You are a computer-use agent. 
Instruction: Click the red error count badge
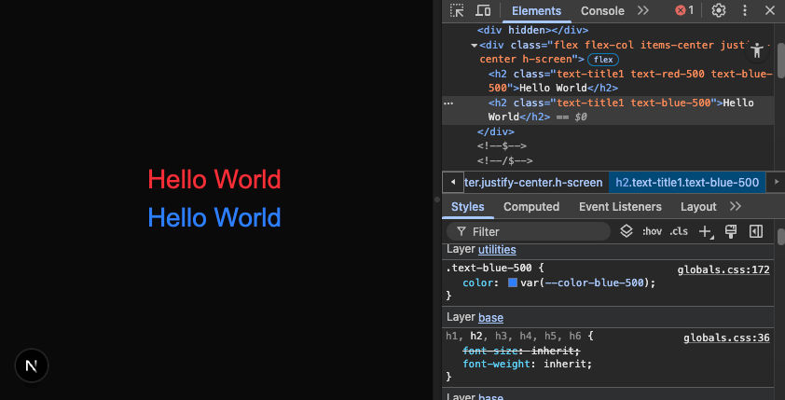(684, 10)
